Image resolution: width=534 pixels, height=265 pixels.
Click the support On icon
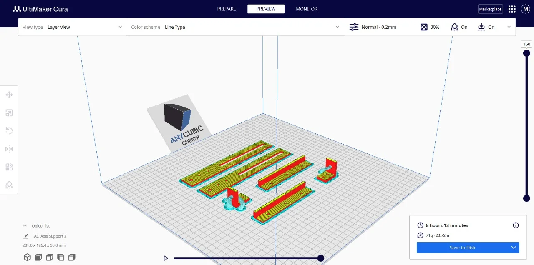(455, 27)
